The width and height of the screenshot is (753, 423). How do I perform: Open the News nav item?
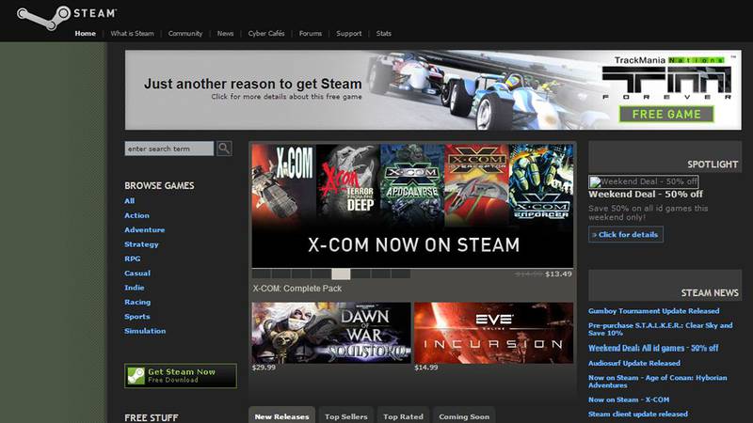click(x=225, y=34)
